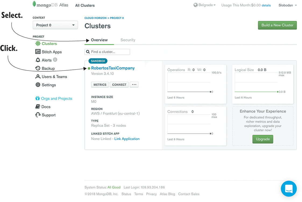Expand the Slobodan user menu
The height and width of the screenshot is (202, 302).
[288, 5]
